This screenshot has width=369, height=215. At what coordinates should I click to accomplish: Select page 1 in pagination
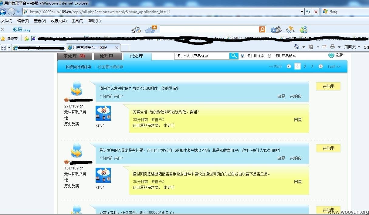(x=298, y=67)
